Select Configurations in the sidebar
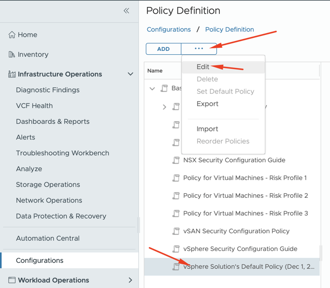The image size is (330, 288). click(x=69, y=260)
